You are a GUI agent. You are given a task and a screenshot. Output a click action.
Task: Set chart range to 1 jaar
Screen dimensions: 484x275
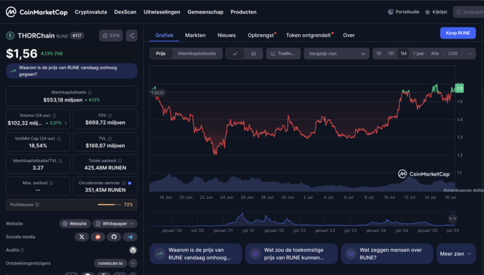[419, 54]
